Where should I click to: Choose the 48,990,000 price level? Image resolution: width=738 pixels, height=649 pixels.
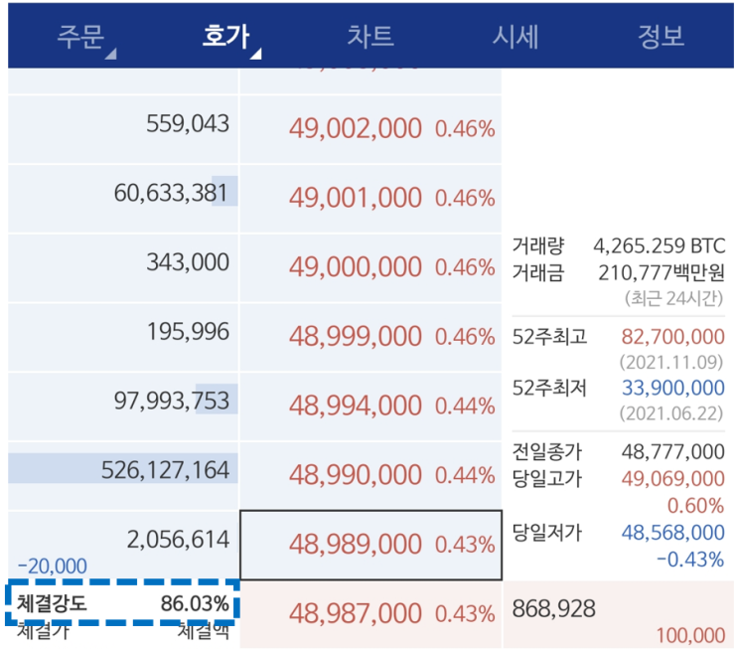point(370,475)
